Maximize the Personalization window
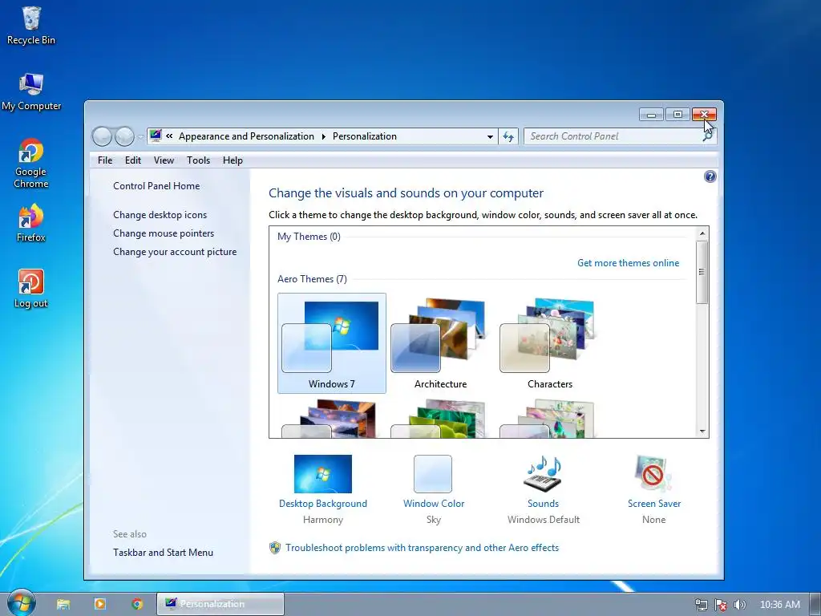Viewport: 821px width, 616px height. click(677, 115)
